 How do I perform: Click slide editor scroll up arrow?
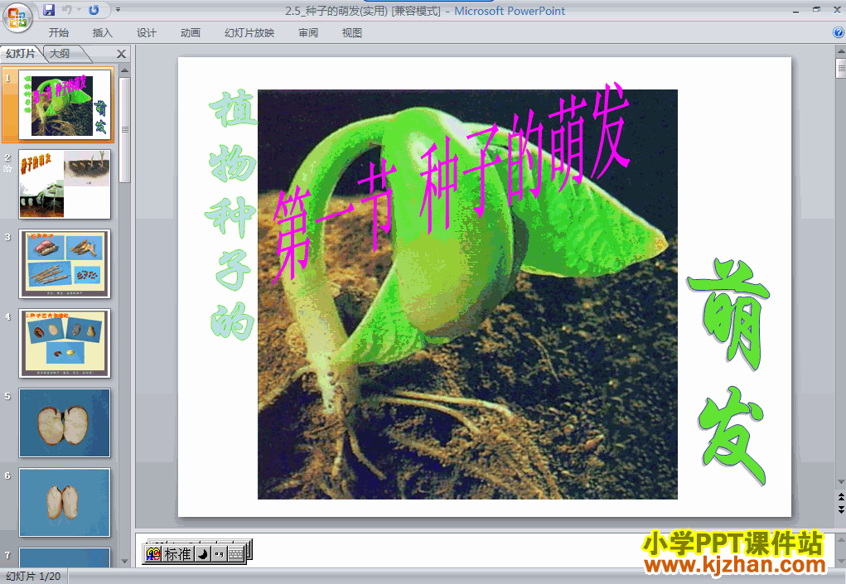point(840,51)
